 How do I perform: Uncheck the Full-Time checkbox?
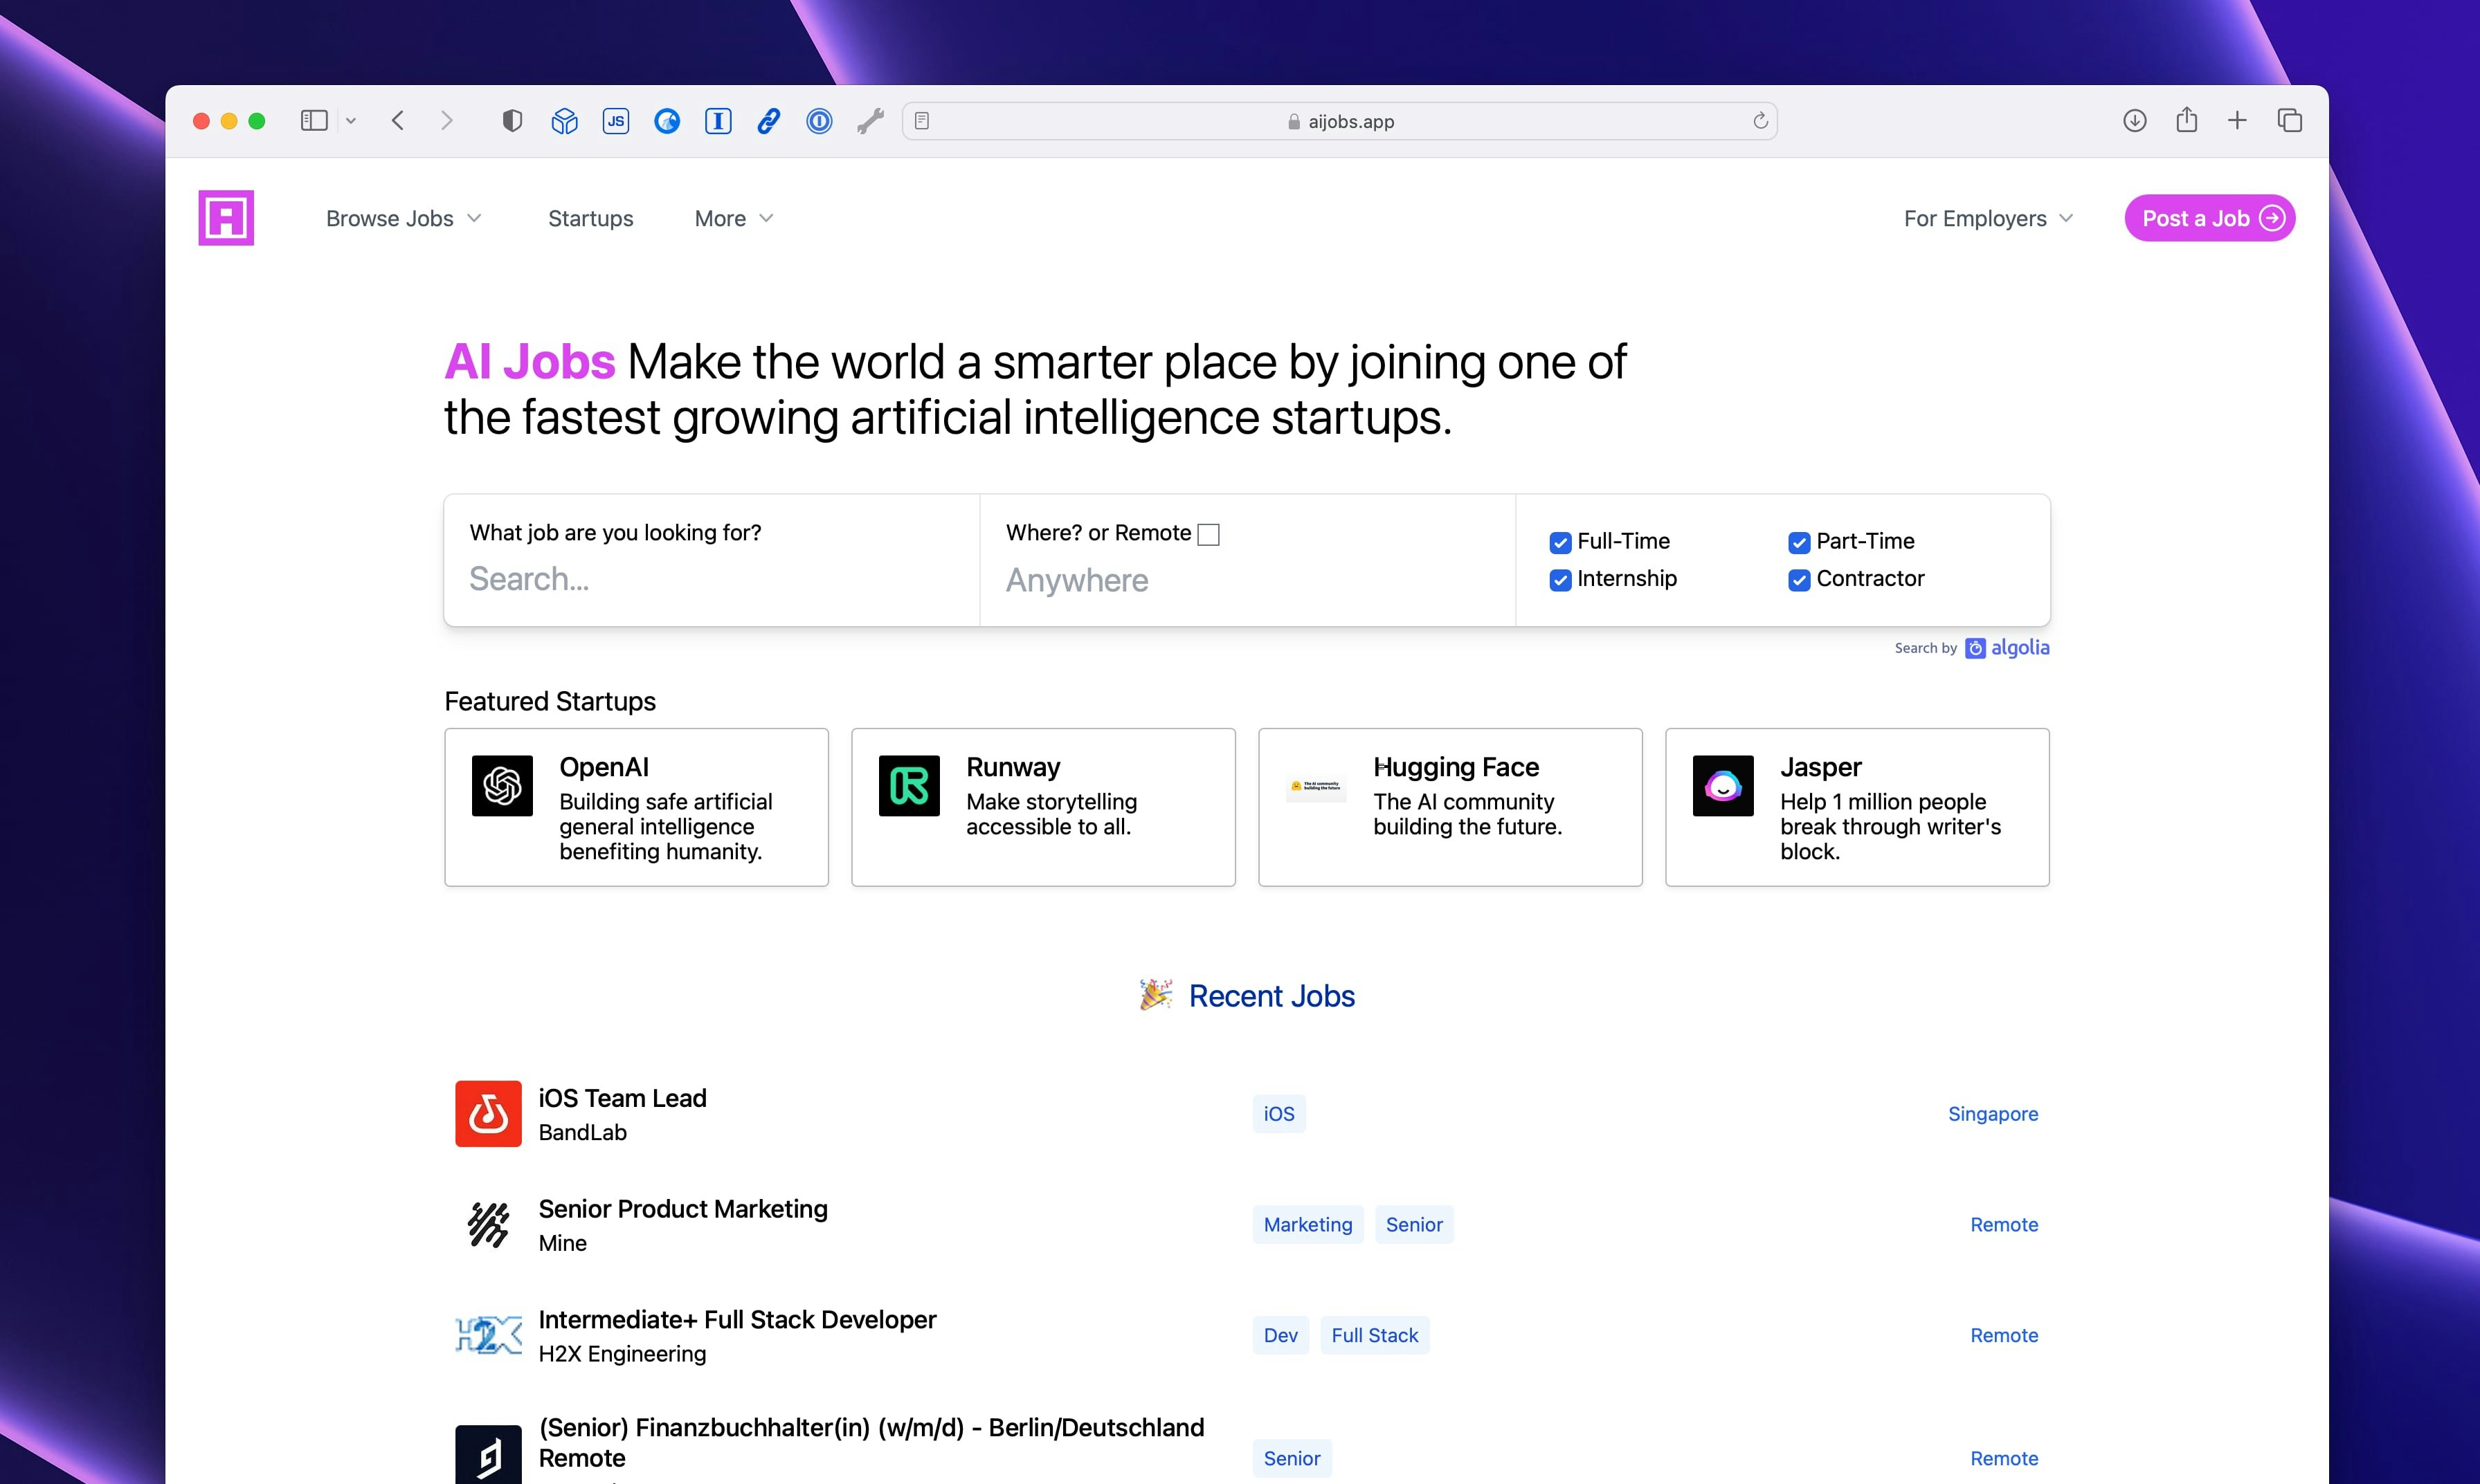(x=1559, y=543)
